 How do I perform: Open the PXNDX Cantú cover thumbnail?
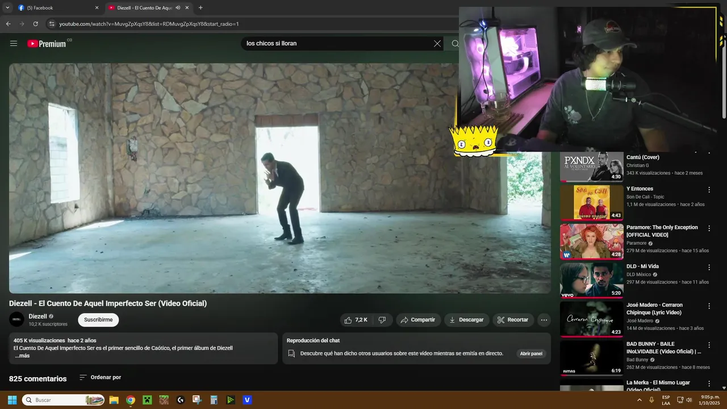591,166
